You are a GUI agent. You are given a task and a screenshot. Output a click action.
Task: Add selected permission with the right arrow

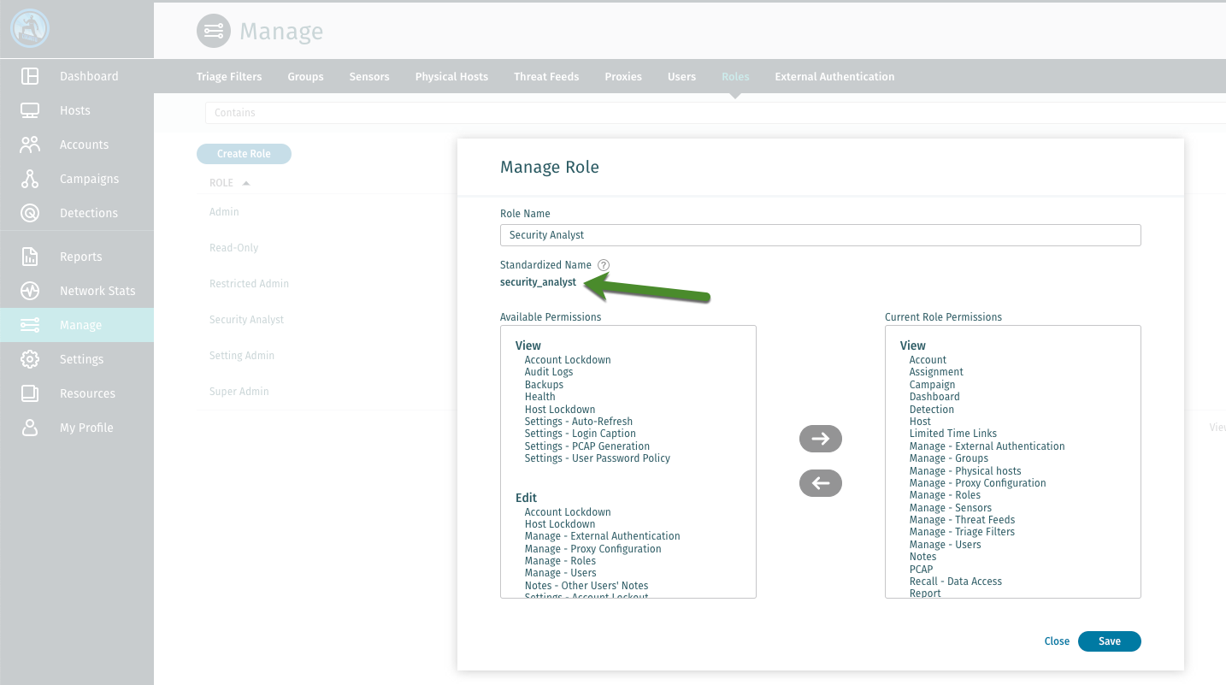[x=820, y=438]
